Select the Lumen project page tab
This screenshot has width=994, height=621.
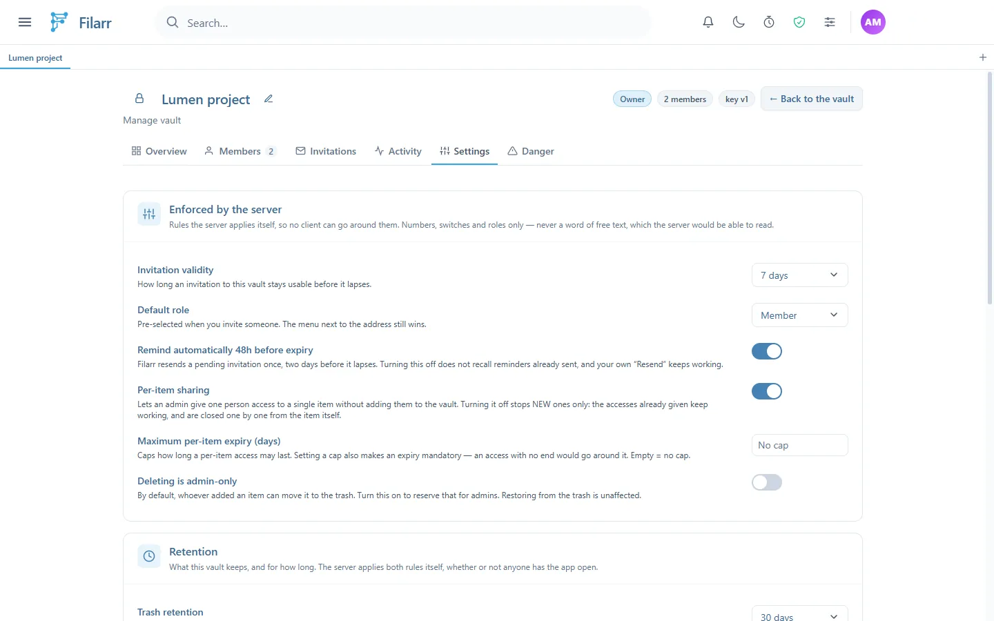35,57
